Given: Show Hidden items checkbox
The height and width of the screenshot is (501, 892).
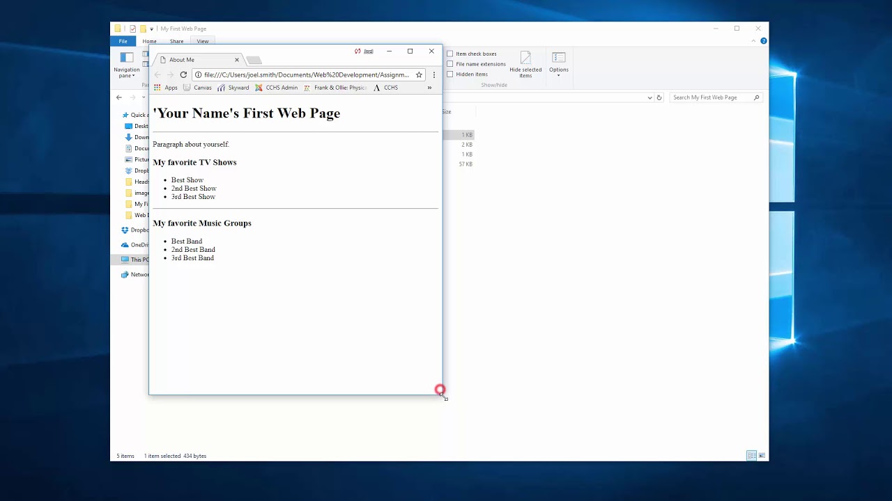Looking at the screenshot, I should click(449, 74).
